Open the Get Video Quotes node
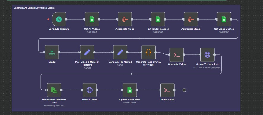Screen dimensions: 263x115 click(224, 19)
